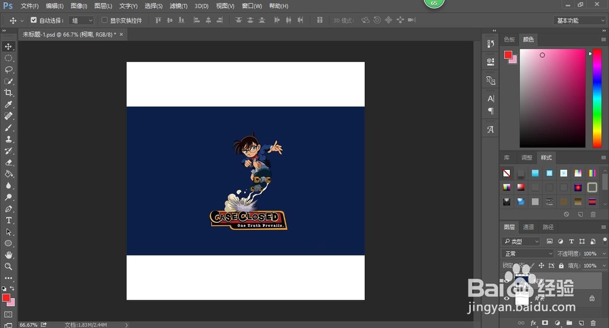Toggle pixel layer filter in Layers panel
This screenshot has width=609, height=328.
click(x=549, y=242)
